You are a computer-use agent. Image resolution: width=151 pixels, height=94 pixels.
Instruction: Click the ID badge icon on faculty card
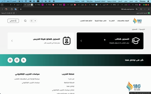[x=67, y=41]
